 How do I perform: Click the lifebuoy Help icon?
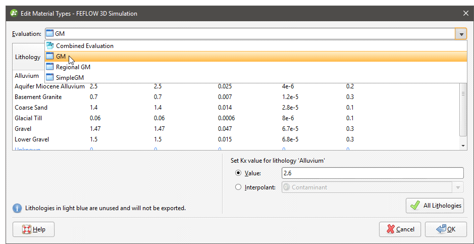pos(26,229)
